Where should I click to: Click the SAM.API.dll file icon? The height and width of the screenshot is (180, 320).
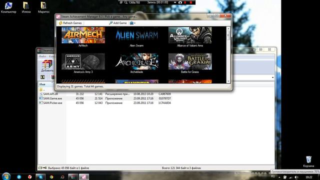click(41, 94)
